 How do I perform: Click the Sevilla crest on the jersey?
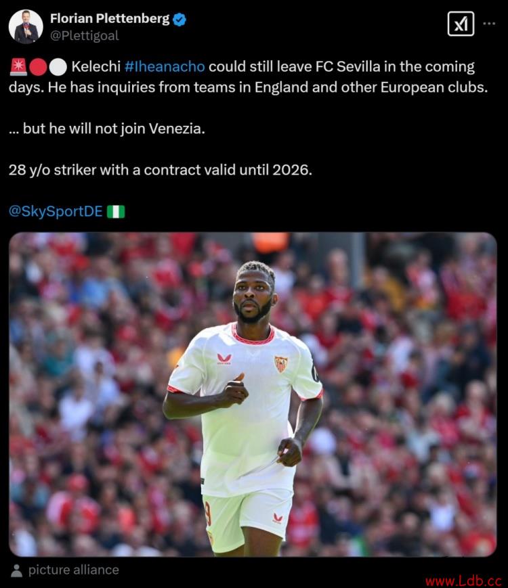tap(281, 364)
